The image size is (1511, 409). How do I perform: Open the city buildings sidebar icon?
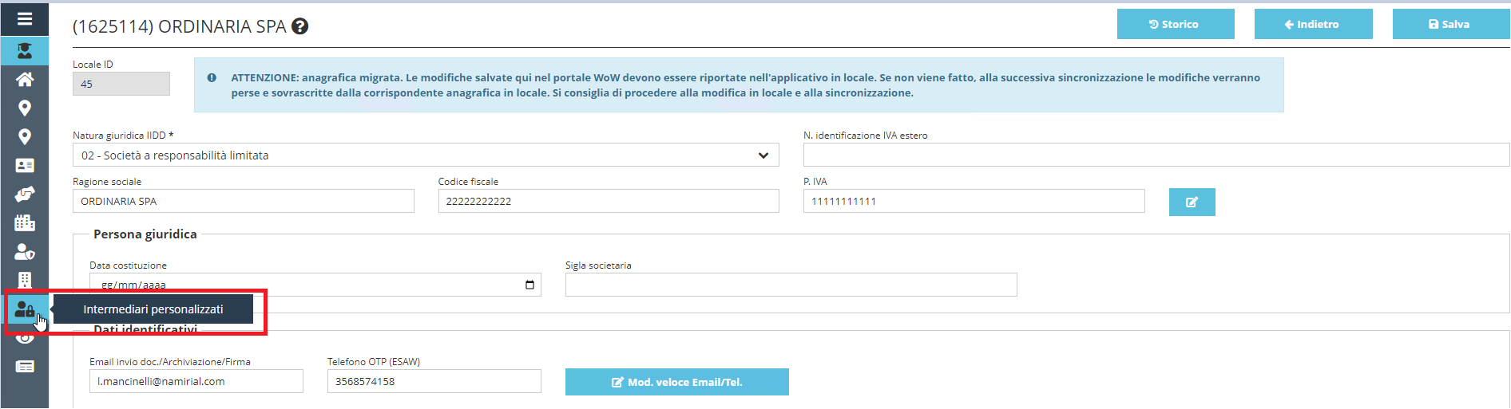25,222
